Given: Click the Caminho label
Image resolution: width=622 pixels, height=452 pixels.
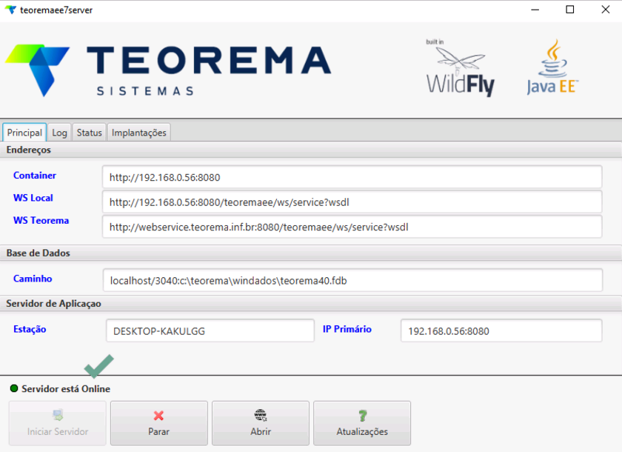Looking at the screenshot, I should tap(33, 279).
